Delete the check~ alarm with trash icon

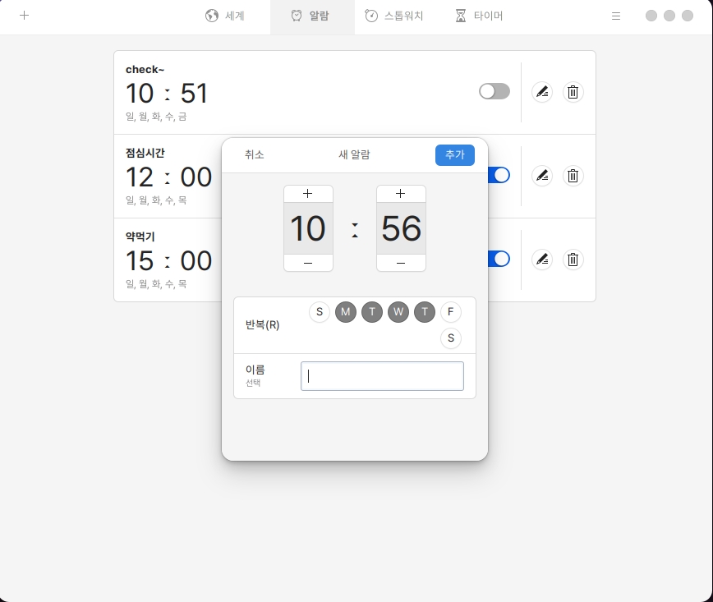click(573, 92)
